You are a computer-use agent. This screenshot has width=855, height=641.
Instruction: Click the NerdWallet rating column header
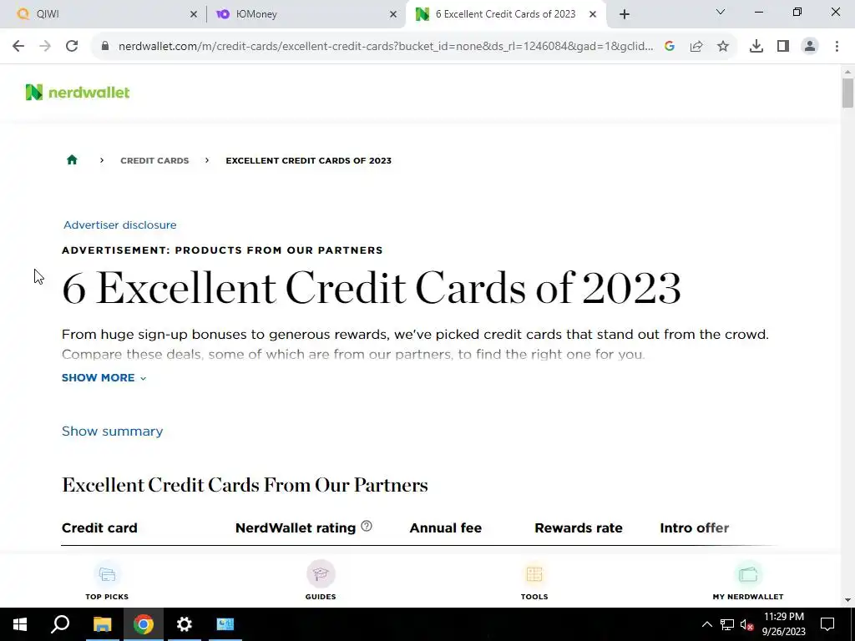coord(296,527)
